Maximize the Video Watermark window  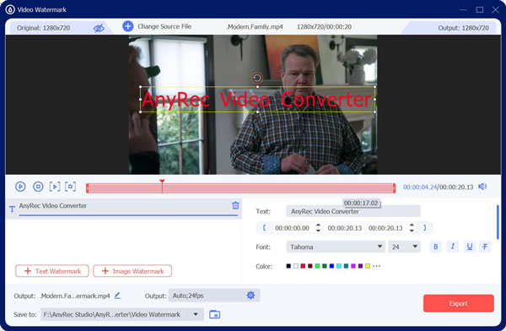(x=480, y=9)
